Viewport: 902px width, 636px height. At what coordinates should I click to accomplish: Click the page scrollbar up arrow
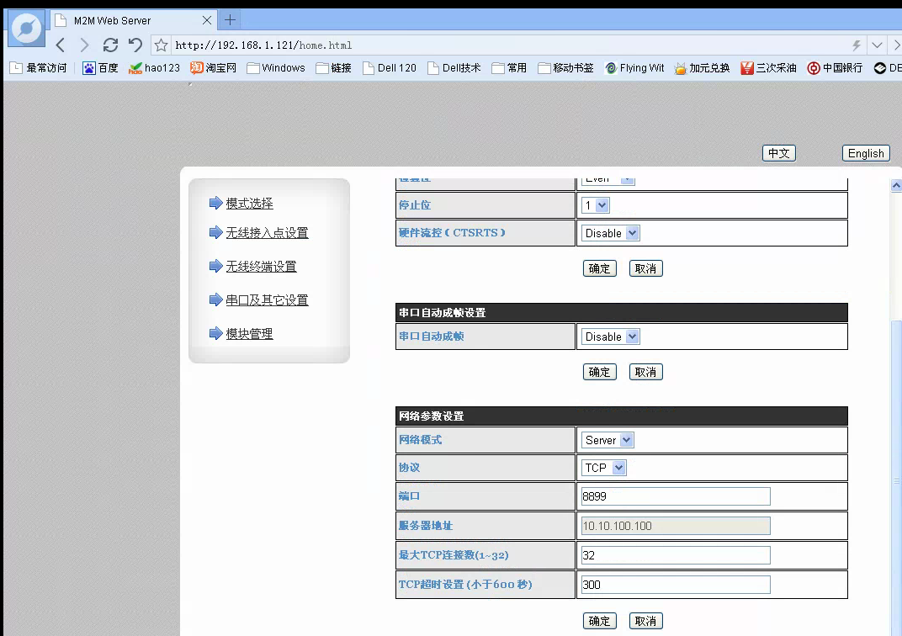tap(896, 185)
